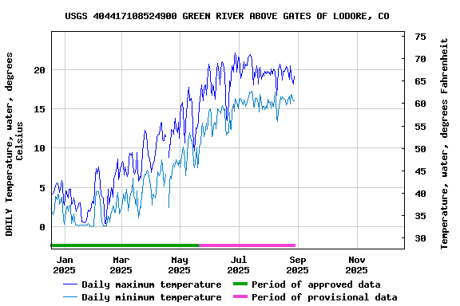Click the Fahrenheit y-axis title
Screen dimensions: 460x306
tap(444, 143)
